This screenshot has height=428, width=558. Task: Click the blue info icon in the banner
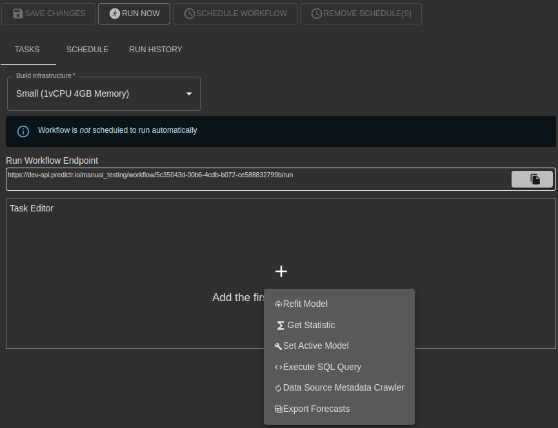tap(23, 131)
